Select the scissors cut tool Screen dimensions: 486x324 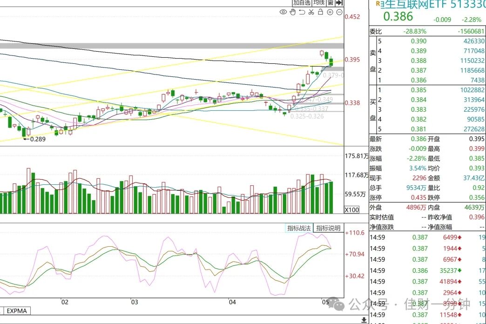[x=311, y=12]
